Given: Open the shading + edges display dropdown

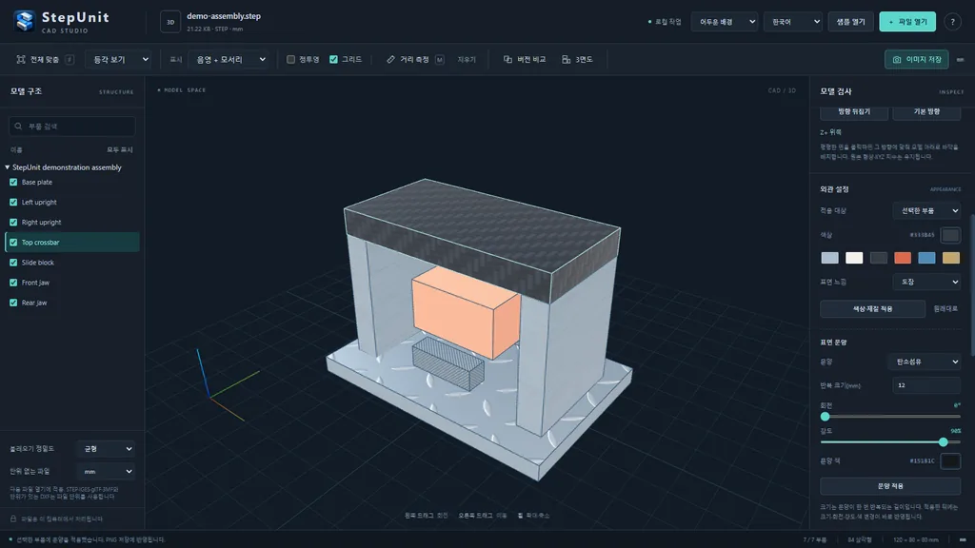Looking at the screenshot, I should pyautogui.click(x=229, y=60).
